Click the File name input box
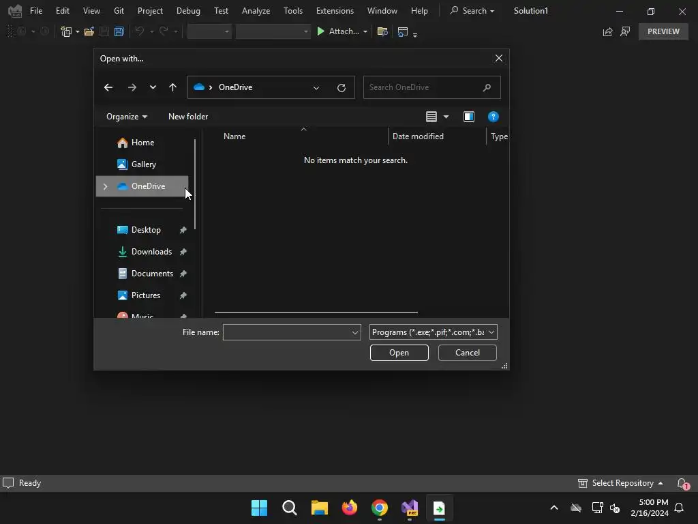Viewport: 698px width, 524px height. (287, 332)
